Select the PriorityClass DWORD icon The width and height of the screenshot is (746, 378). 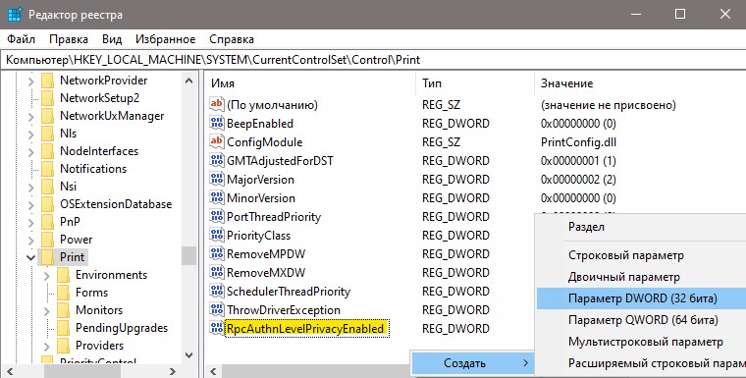(217, 236)
